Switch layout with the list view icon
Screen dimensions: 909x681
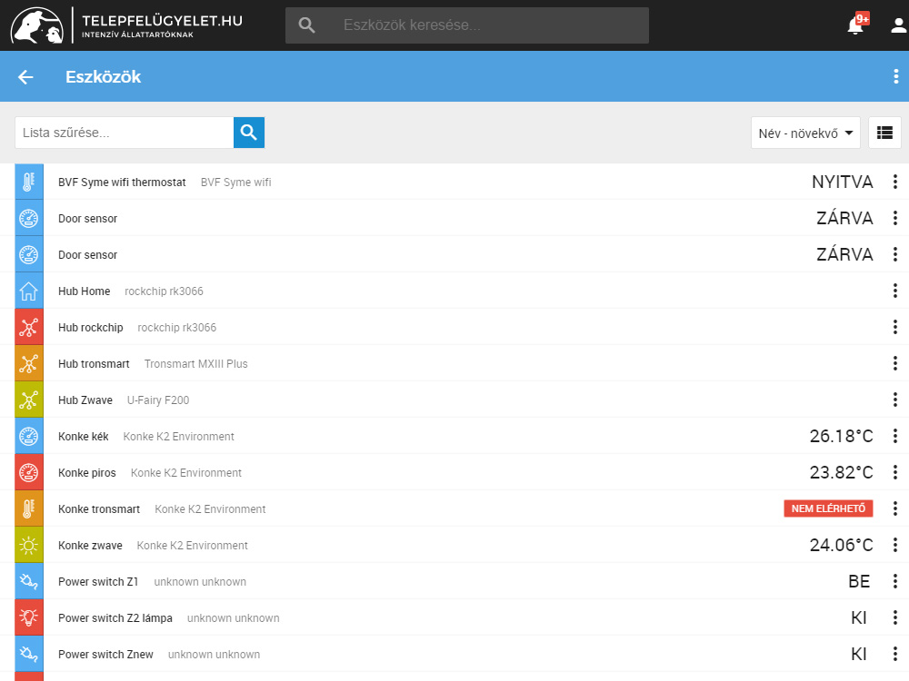(x=884, y=133)
